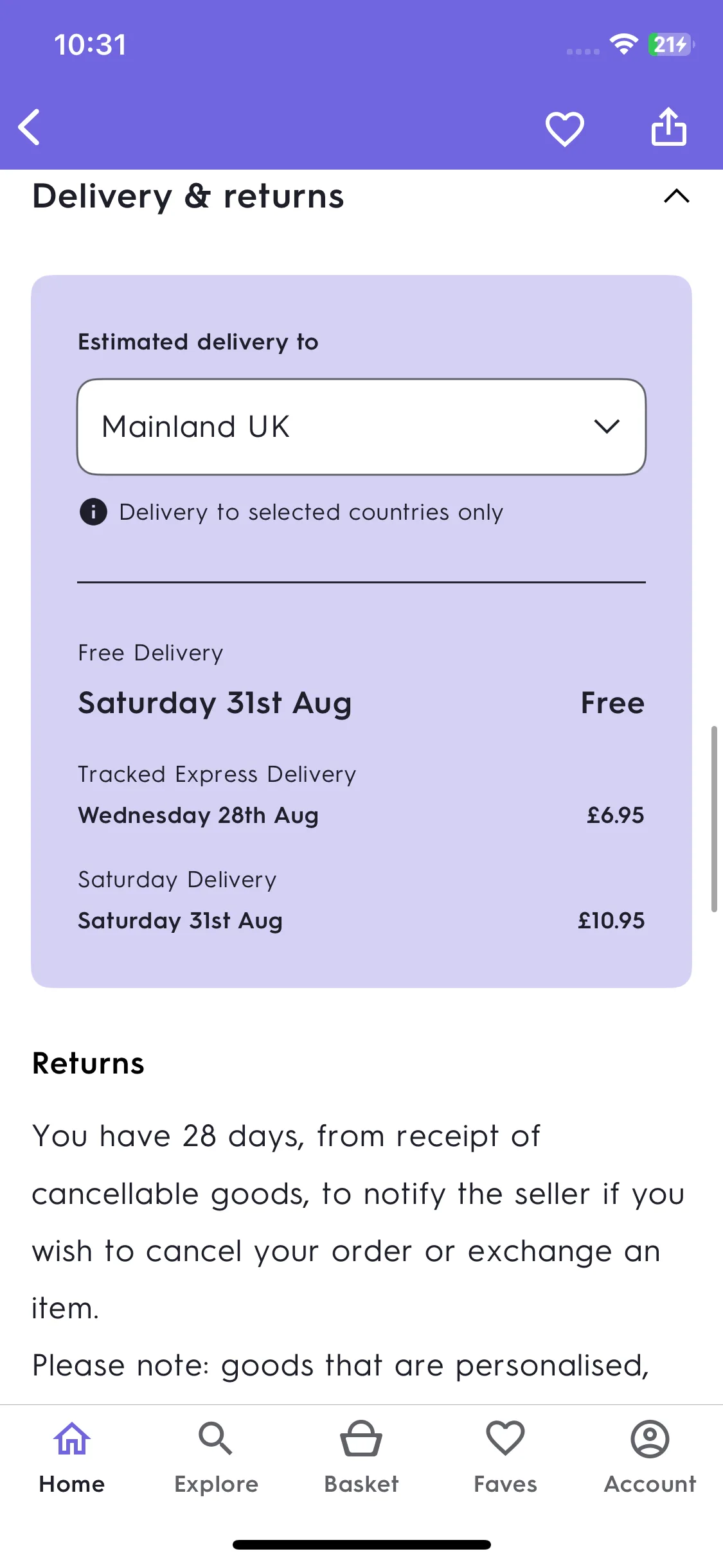Open the Home tab icon
The height and width of the screenshot is (1565, 723).
[x=72, y=1438]
